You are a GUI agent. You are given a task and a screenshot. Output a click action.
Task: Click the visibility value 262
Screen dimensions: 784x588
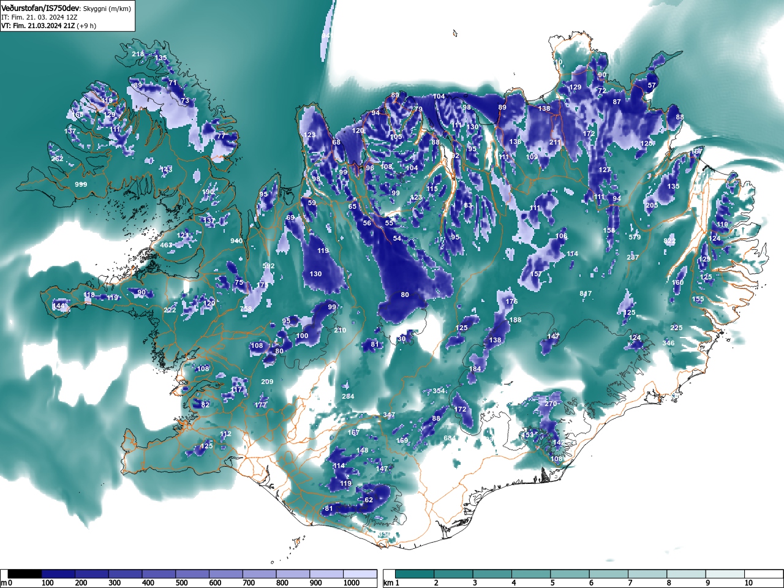(57, 159)
